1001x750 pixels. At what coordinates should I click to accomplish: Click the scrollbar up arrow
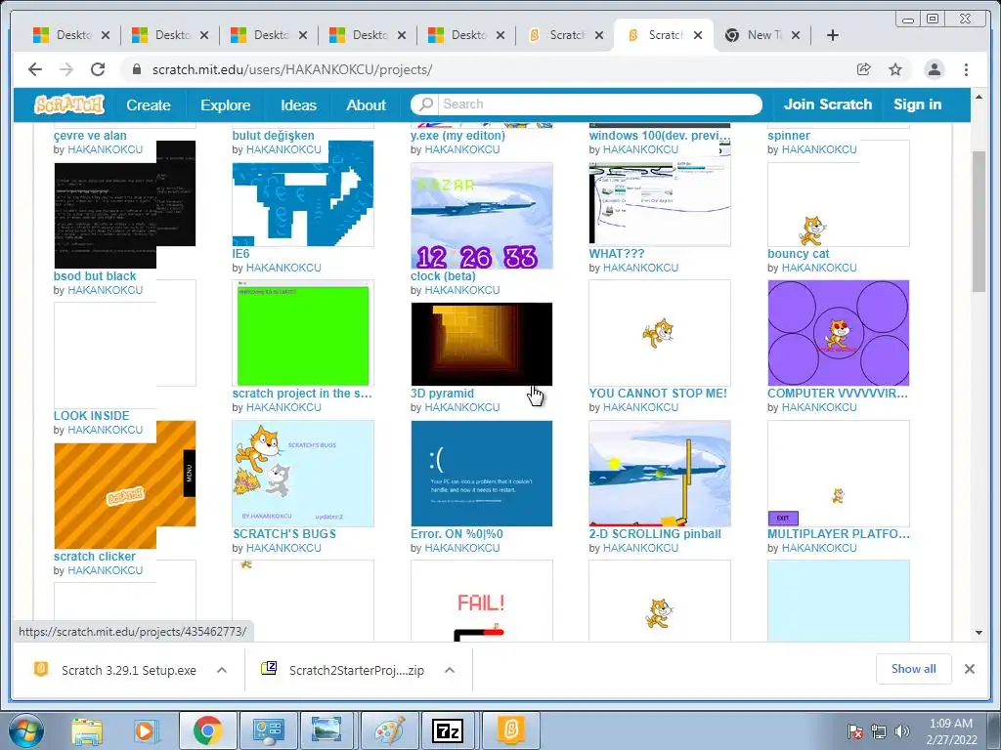click(x=979, y=98)
